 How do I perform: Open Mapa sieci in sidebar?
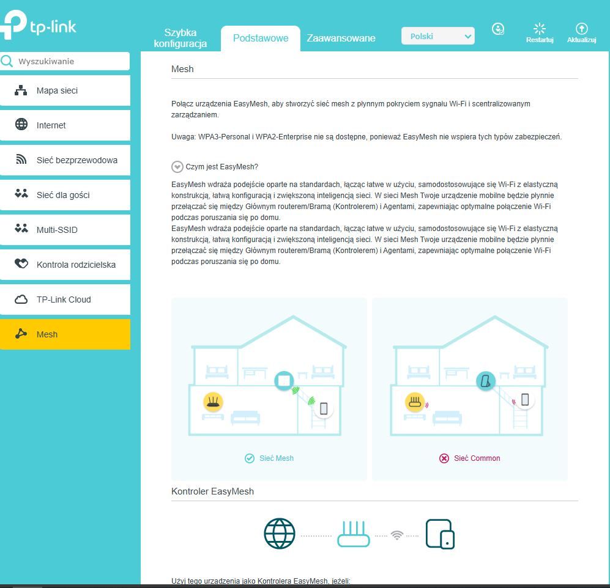click(x=65, y=90)
